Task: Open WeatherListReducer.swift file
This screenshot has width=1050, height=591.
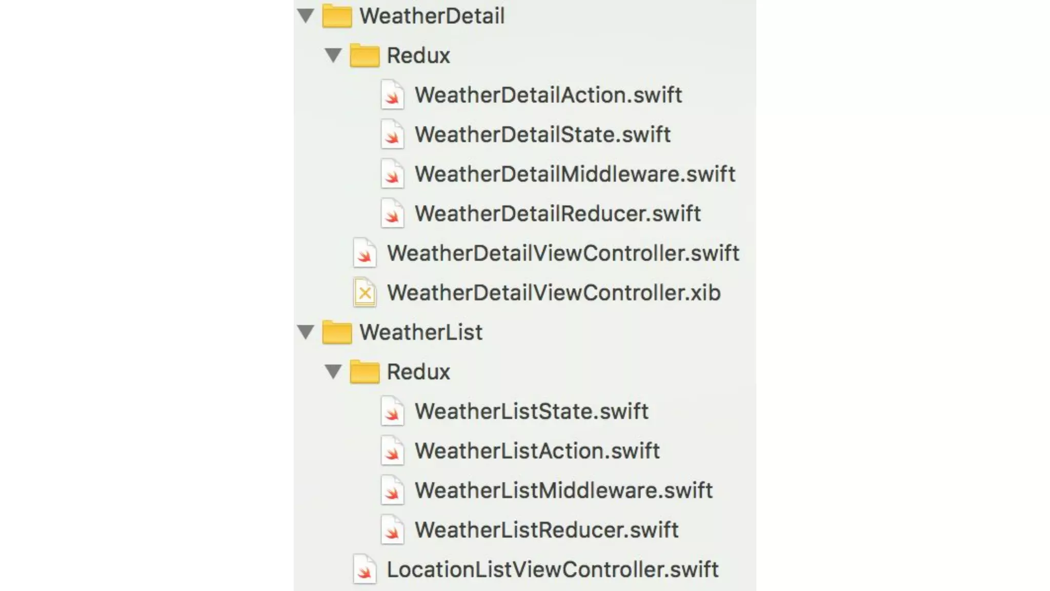Action: 547,530
